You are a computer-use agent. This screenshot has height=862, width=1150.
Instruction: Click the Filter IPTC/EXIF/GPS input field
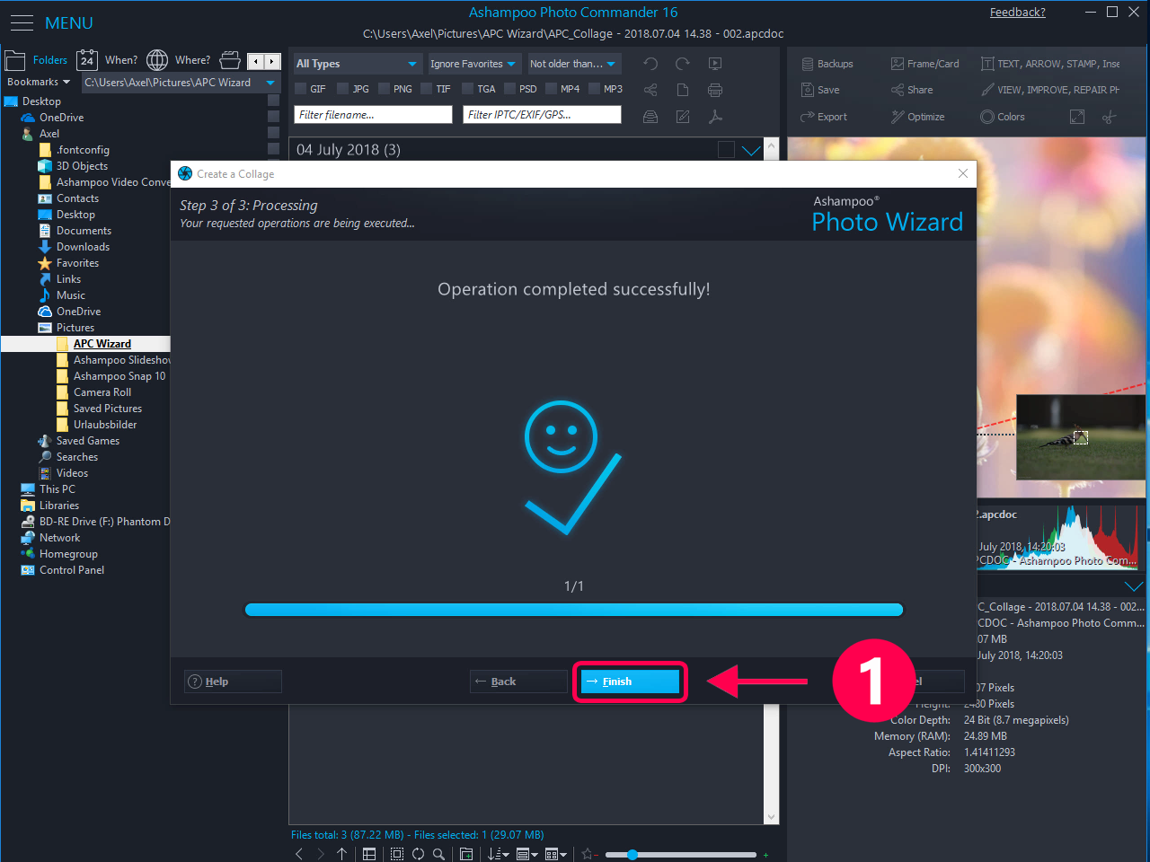[542, 115]
